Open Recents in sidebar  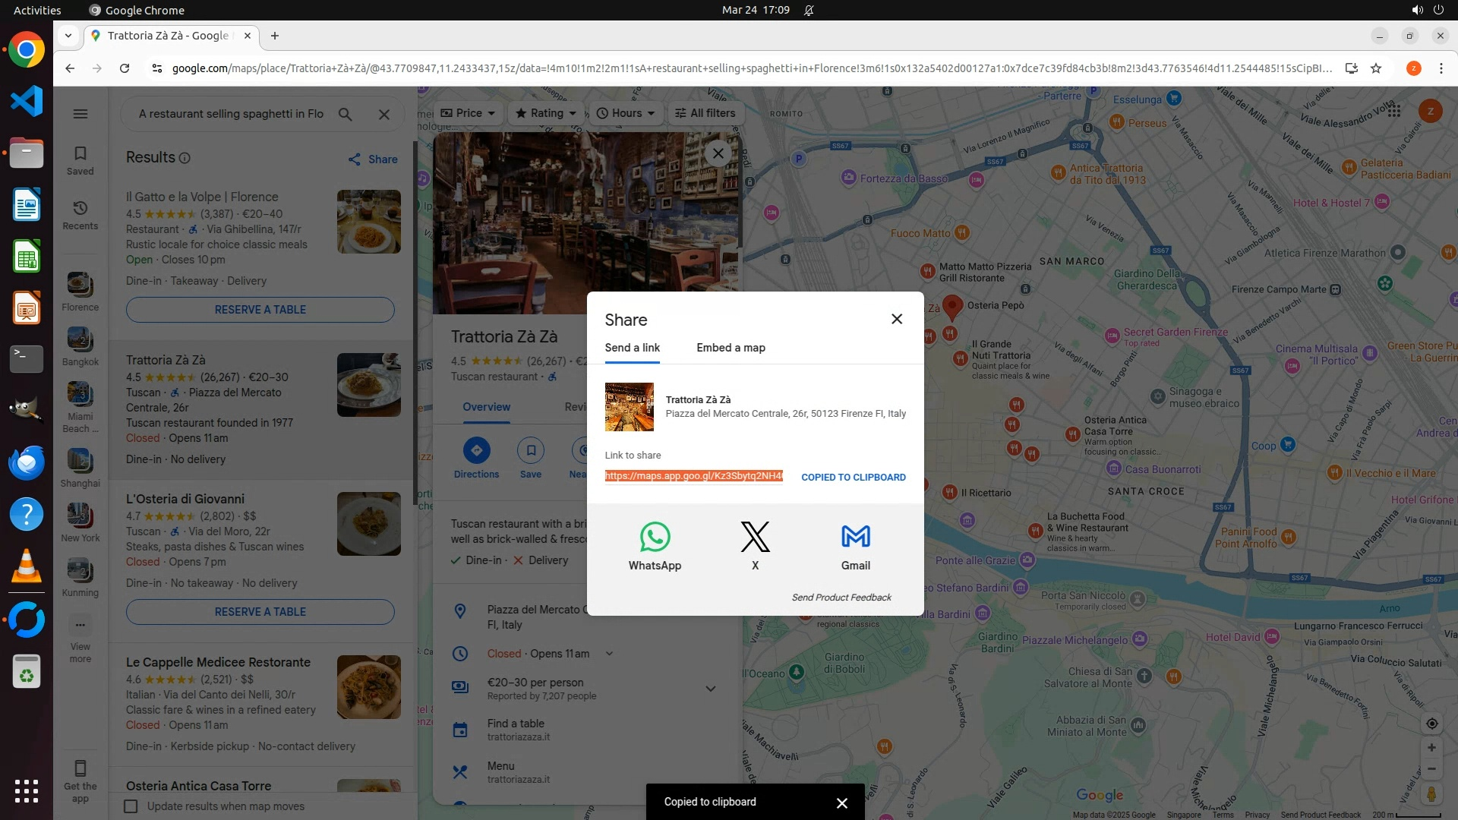(80, 214)
